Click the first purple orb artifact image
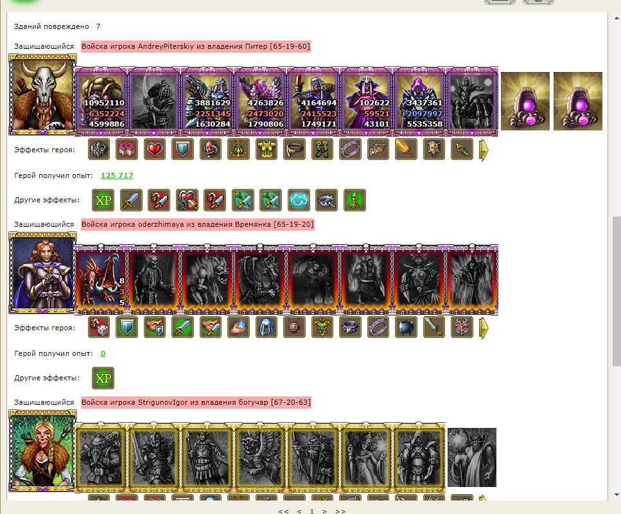 pyautogui.click(x=525, y=101)
